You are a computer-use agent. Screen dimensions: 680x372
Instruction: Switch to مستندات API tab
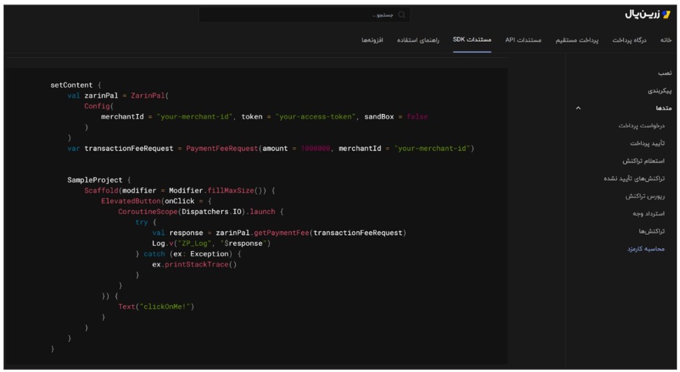point(523,40)
